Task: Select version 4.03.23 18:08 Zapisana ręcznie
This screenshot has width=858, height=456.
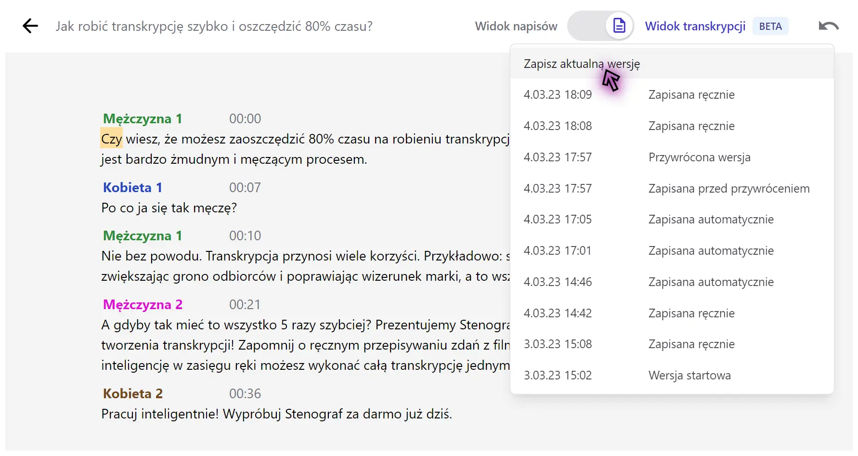Action: (x=672, y=126)
